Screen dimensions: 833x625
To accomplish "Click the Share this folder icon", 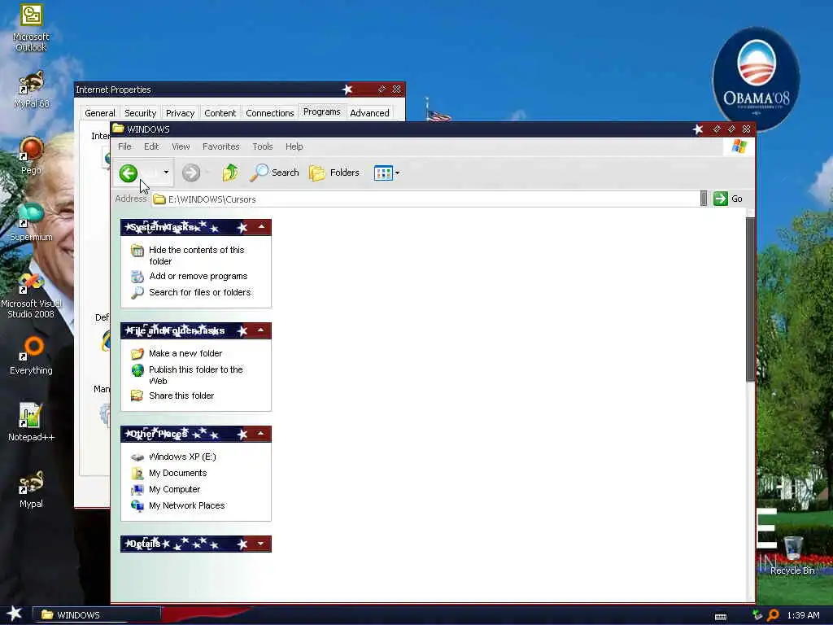I will tap(137, 396).
